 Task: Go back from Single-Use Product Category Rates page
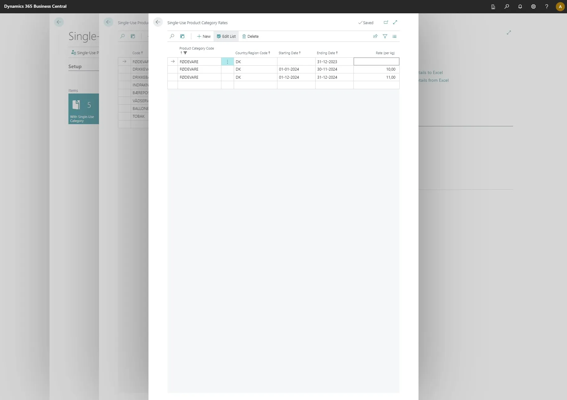tap(158, 22)
